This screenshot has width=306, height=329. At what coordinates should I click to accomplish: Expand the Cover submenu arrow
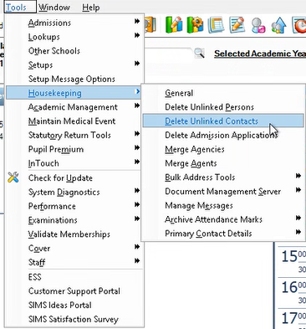137,247
